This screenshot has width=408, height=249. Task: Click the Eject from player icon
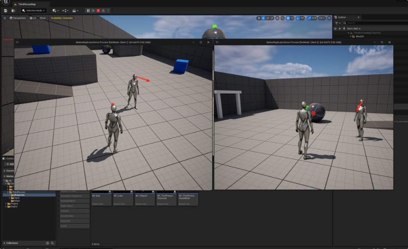click(x=104, y=10)
